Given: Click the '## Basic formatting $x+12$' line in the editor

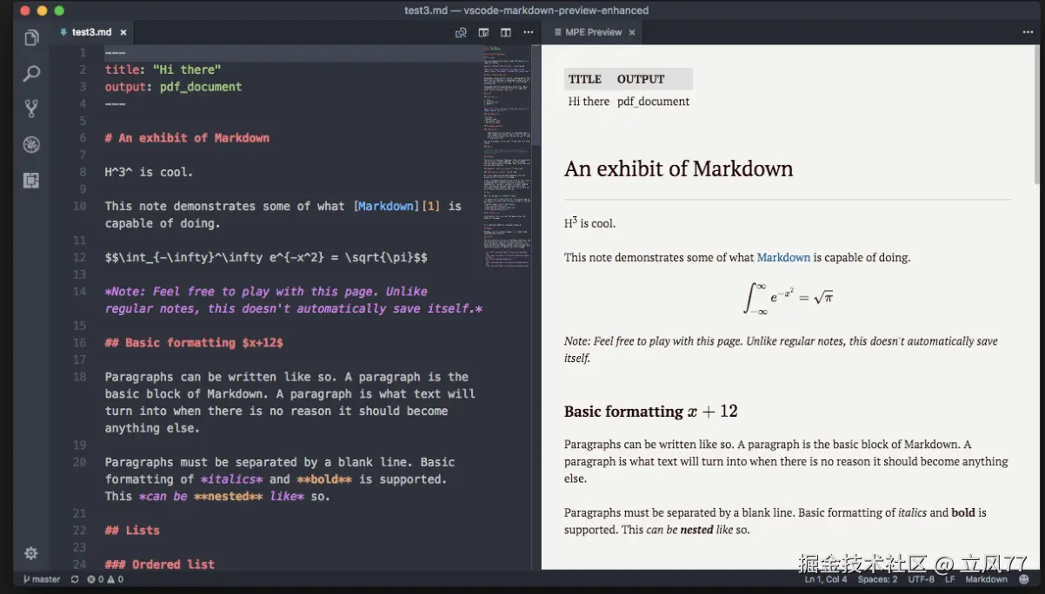Looking at the screenshot, I should (x=194, y=343).
